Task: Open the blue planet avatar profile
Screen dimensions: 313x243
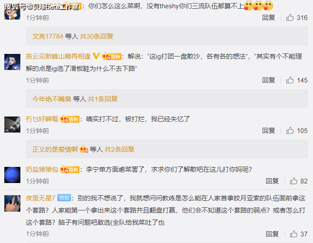Action: [13, 175]
